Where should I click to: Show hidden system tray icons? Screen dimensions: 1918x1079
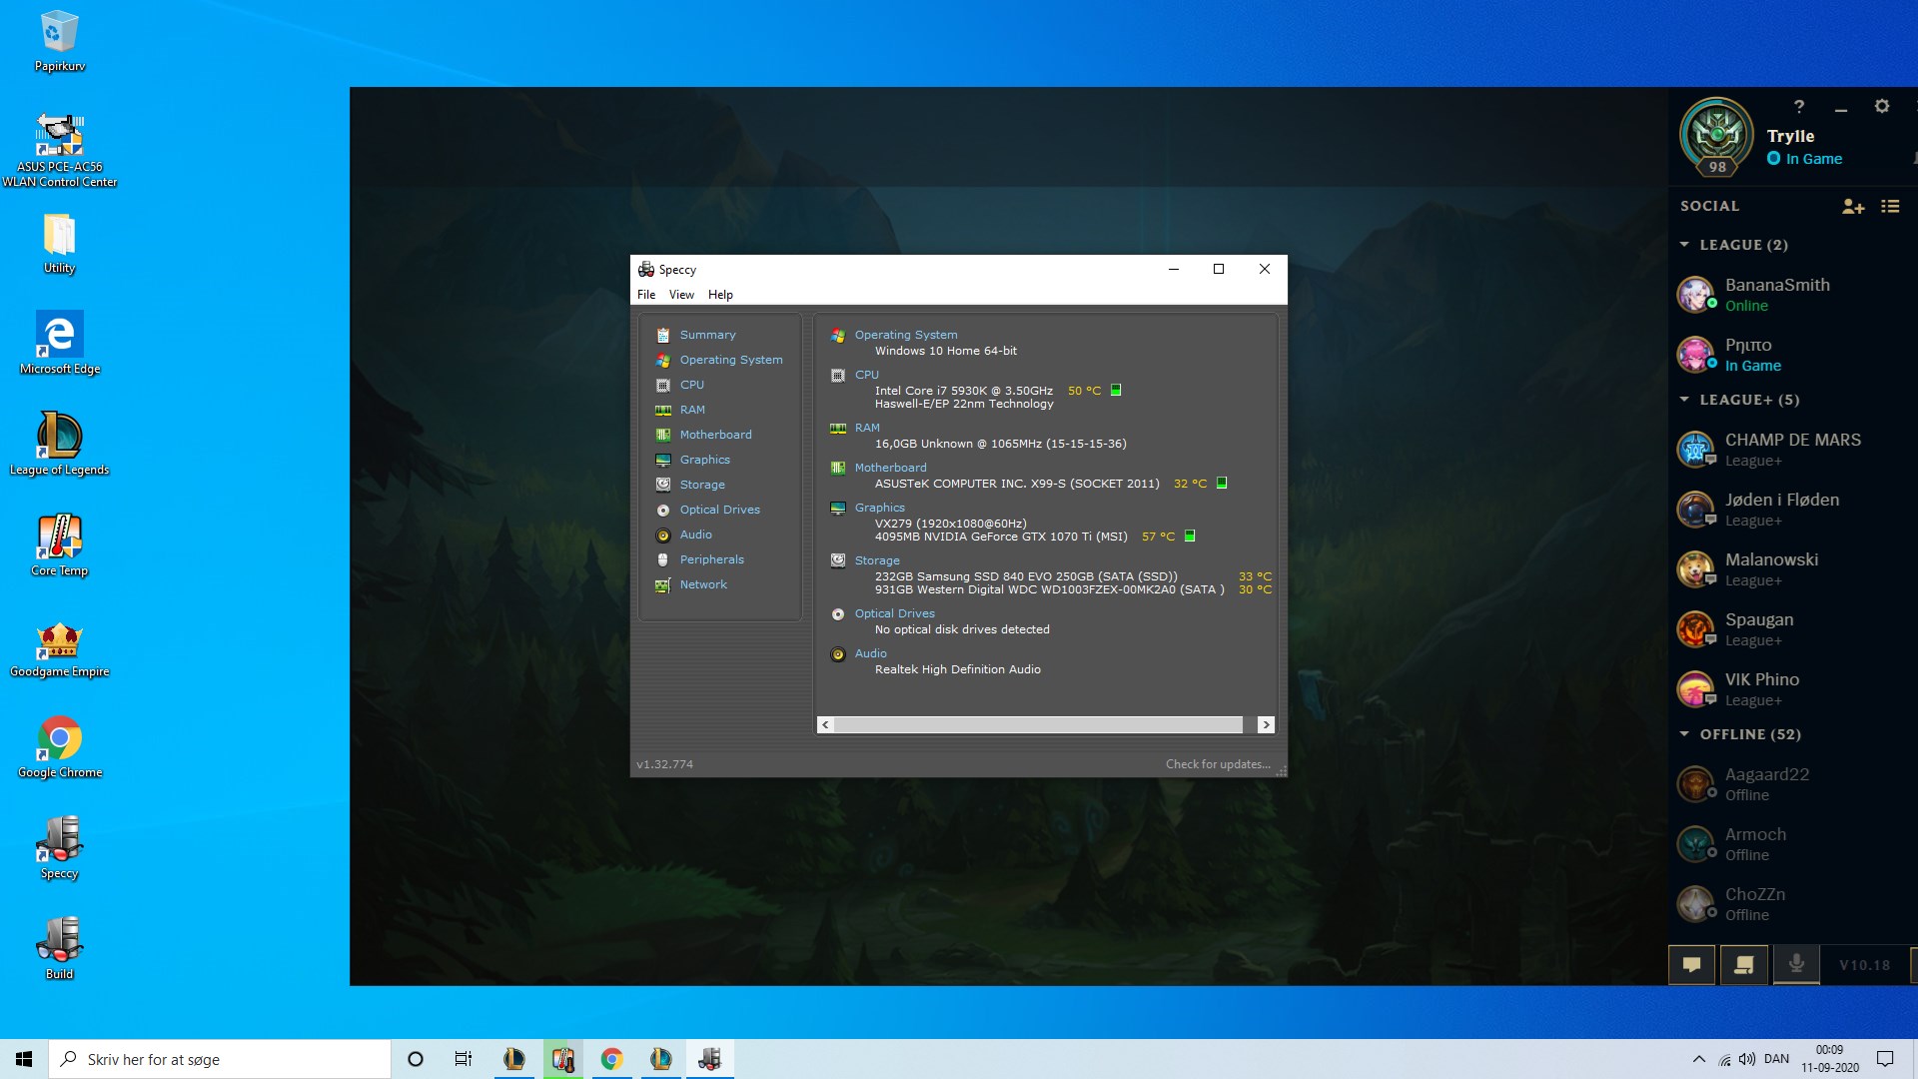(x=1699, y=1059)
